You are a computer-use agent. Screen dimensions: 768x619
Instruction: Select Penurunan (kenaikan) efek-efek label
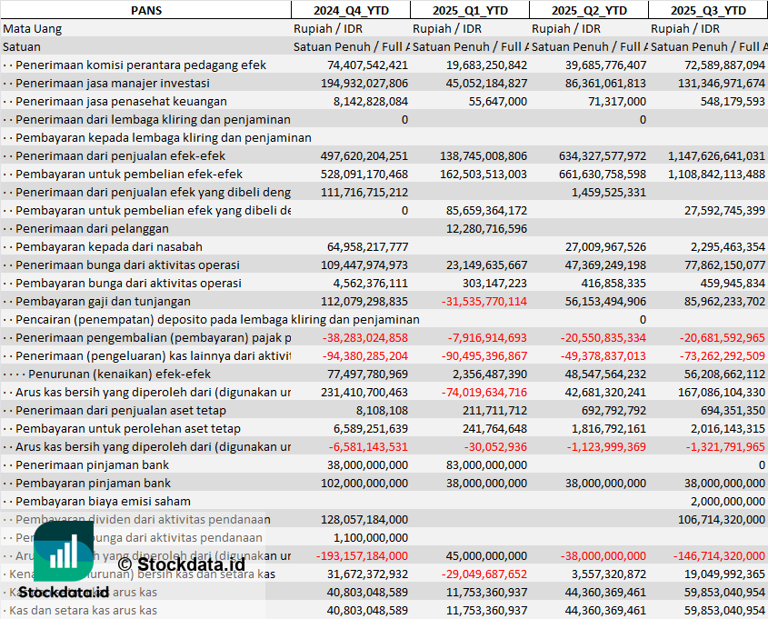(x=119, y=374)
